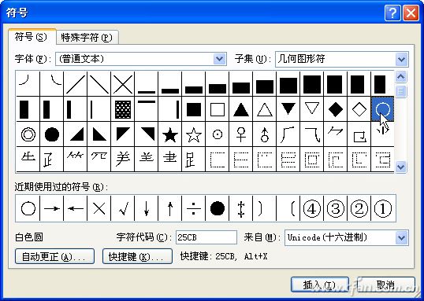Select the white square symbol in second row
This screenshot has width=424, height=301.
point(218,109)
